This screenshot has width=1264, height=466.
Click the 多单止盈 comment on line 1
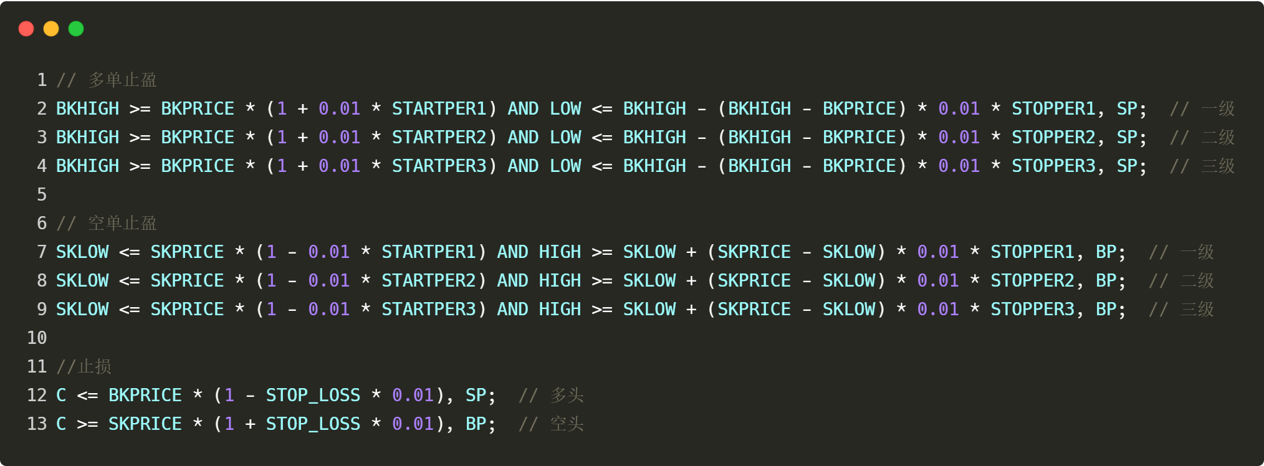pyautogui.click(x=122, y=80)
